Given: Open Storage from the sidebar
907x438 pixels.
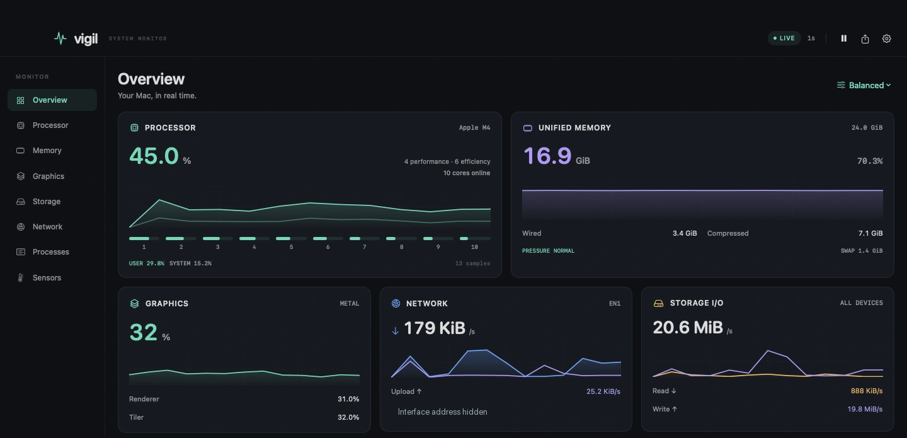Looking at the screenshot, I should 52,202.
